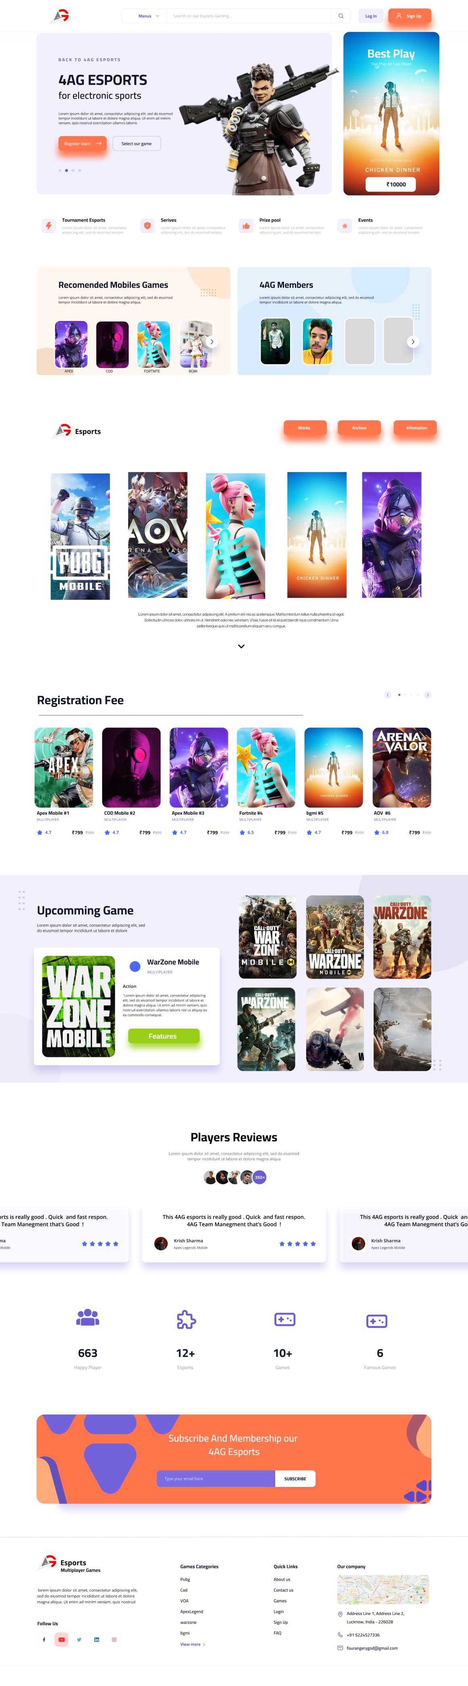Click the Tournament Esports lightning icon

[x=48, y=226]
